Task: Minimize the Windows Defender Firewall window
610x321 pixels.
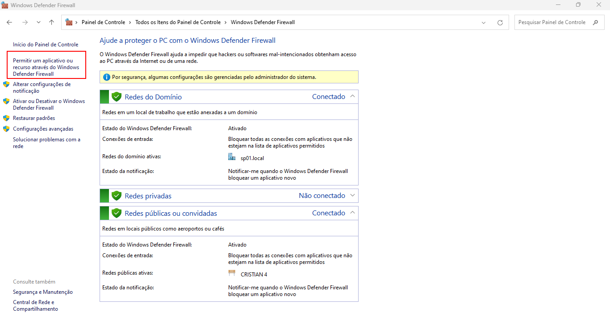Action: click(558, 5)
